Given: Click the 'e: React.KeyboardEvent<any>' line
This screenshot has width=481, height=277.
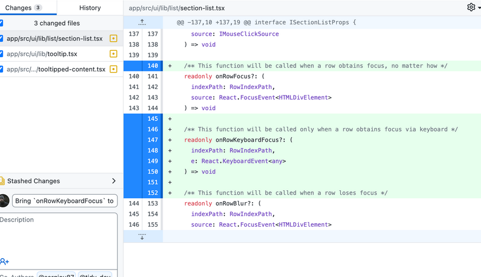Looking at the screenshot, I should [238, 161].
